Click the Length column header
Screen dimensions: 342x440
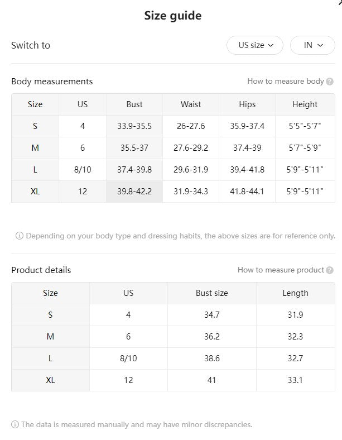click(x=296, y=293)
